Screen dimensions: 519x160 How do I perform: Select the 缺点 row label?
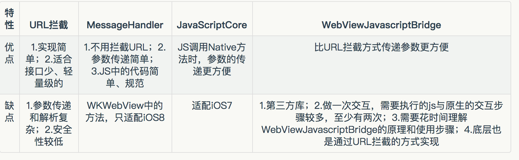click(x=10, y=111)
